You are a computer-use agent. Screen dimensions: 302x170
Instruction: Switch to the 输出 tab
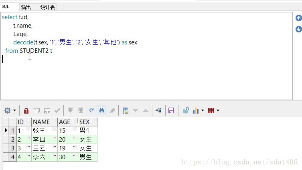click(x=26, y=7)
